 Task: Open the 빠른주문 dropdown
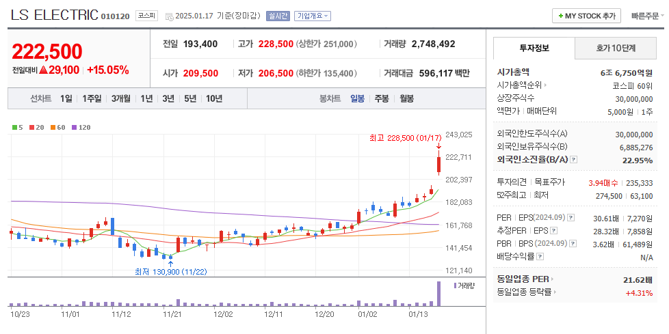(x=648, y=16)
